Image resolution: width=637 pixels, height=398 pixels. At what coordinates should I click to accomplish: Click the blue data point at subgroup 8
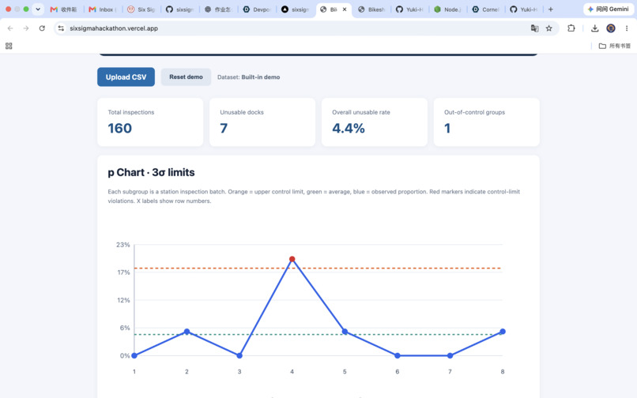click(503, 332)
